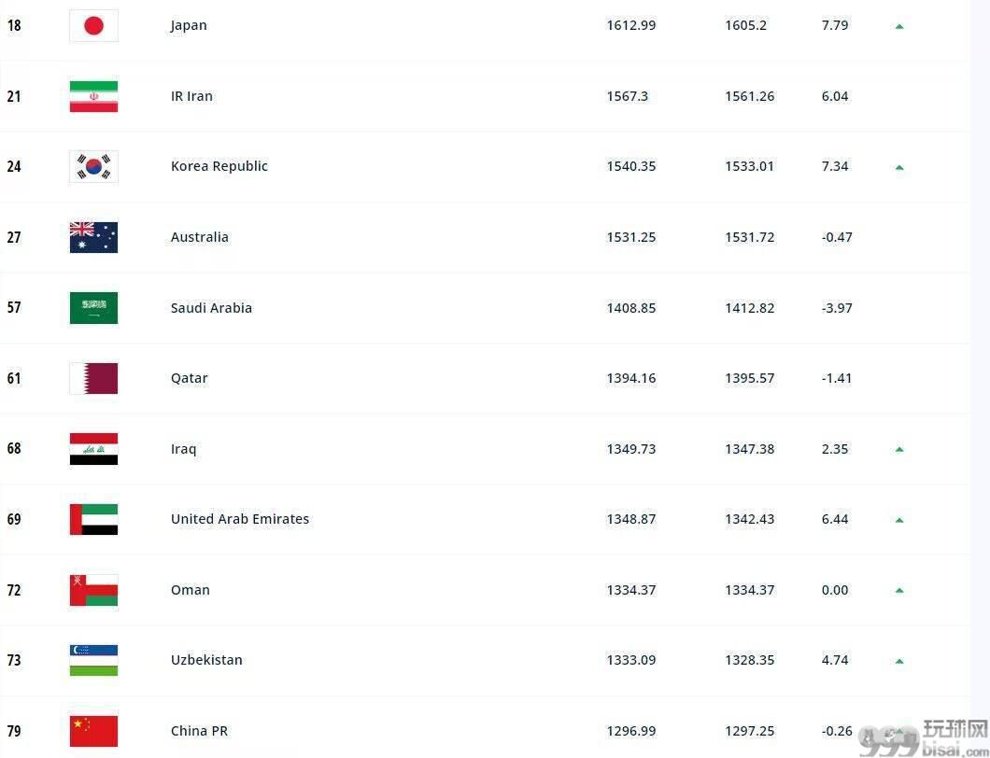Click the Saudi Arabia flag icon
This screenshot has width=990, height=758.
[93, 308]
